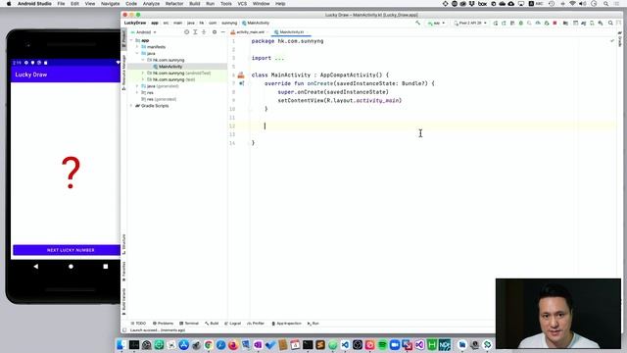
Task: Expand the res folder
Action: tap(137, 92)
